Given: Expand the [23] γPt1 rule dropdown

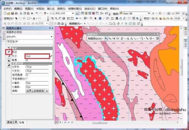Looking at the screenshot, I should coord(52,37).
